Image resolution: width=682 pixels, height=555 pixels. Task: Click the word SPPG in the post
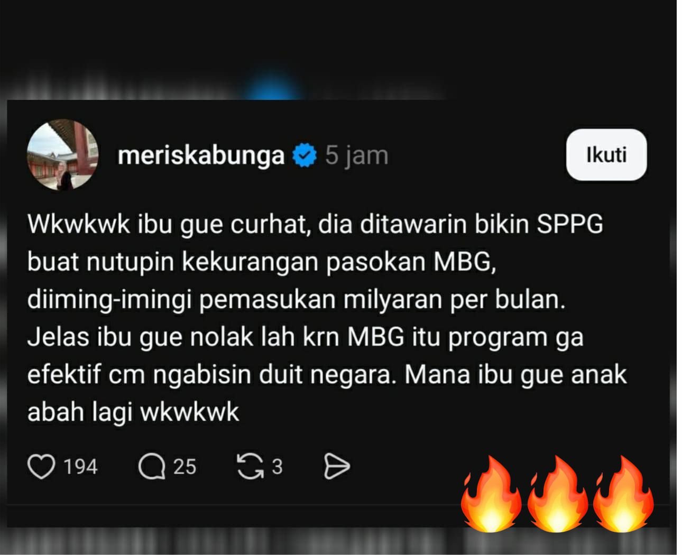[570, 224]
